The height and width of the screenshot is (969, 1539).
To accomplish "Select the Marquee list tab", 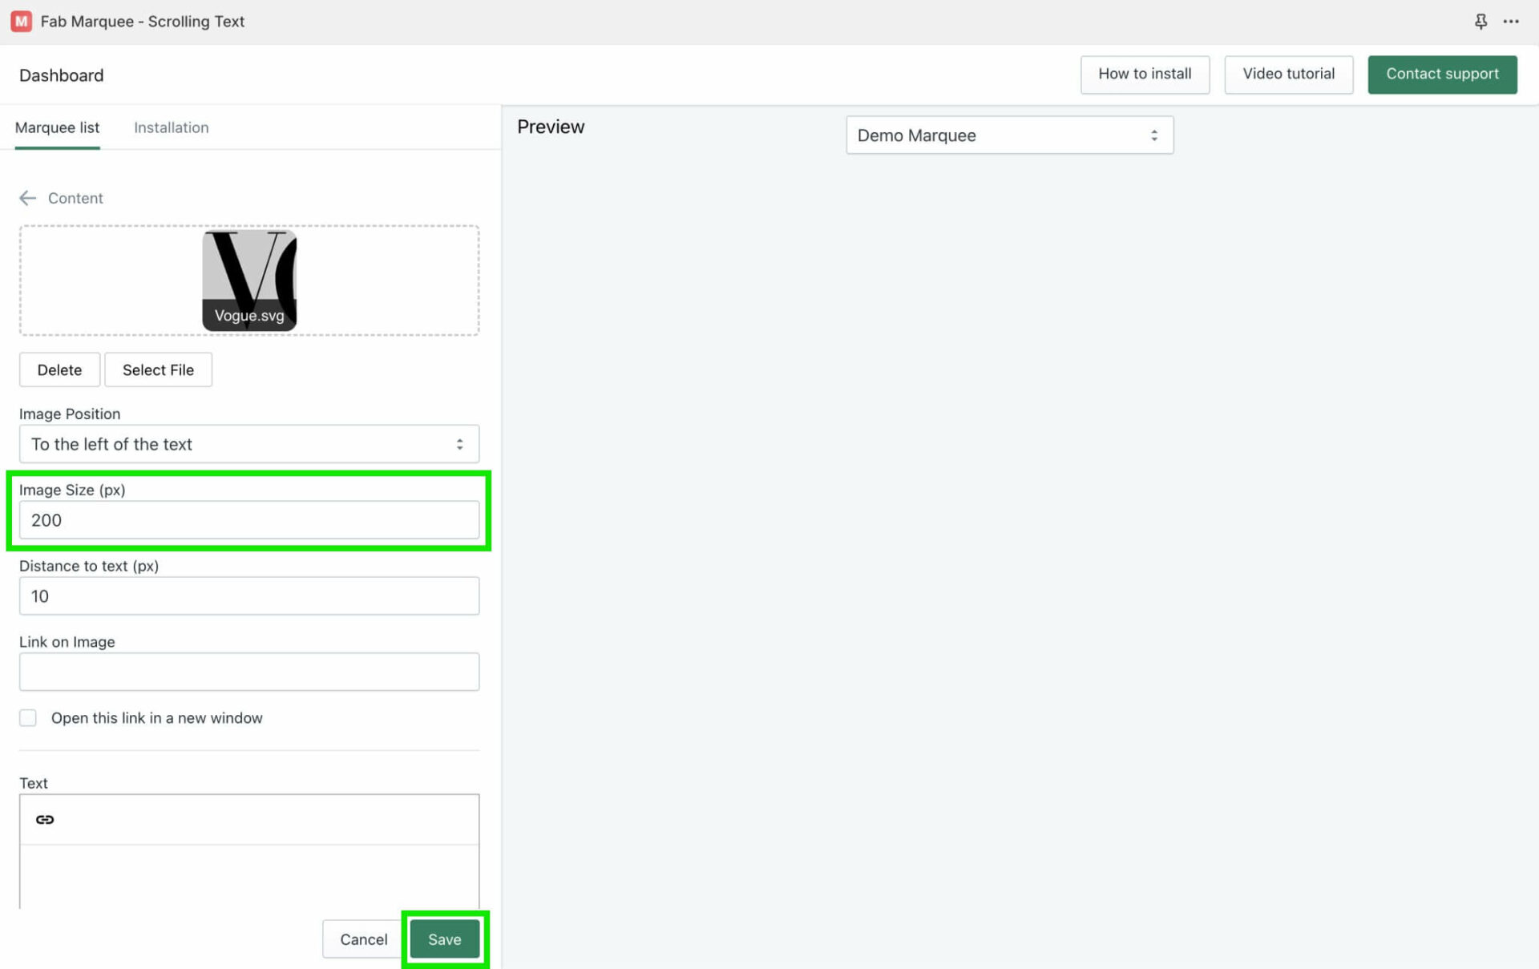I will point(57,127).
